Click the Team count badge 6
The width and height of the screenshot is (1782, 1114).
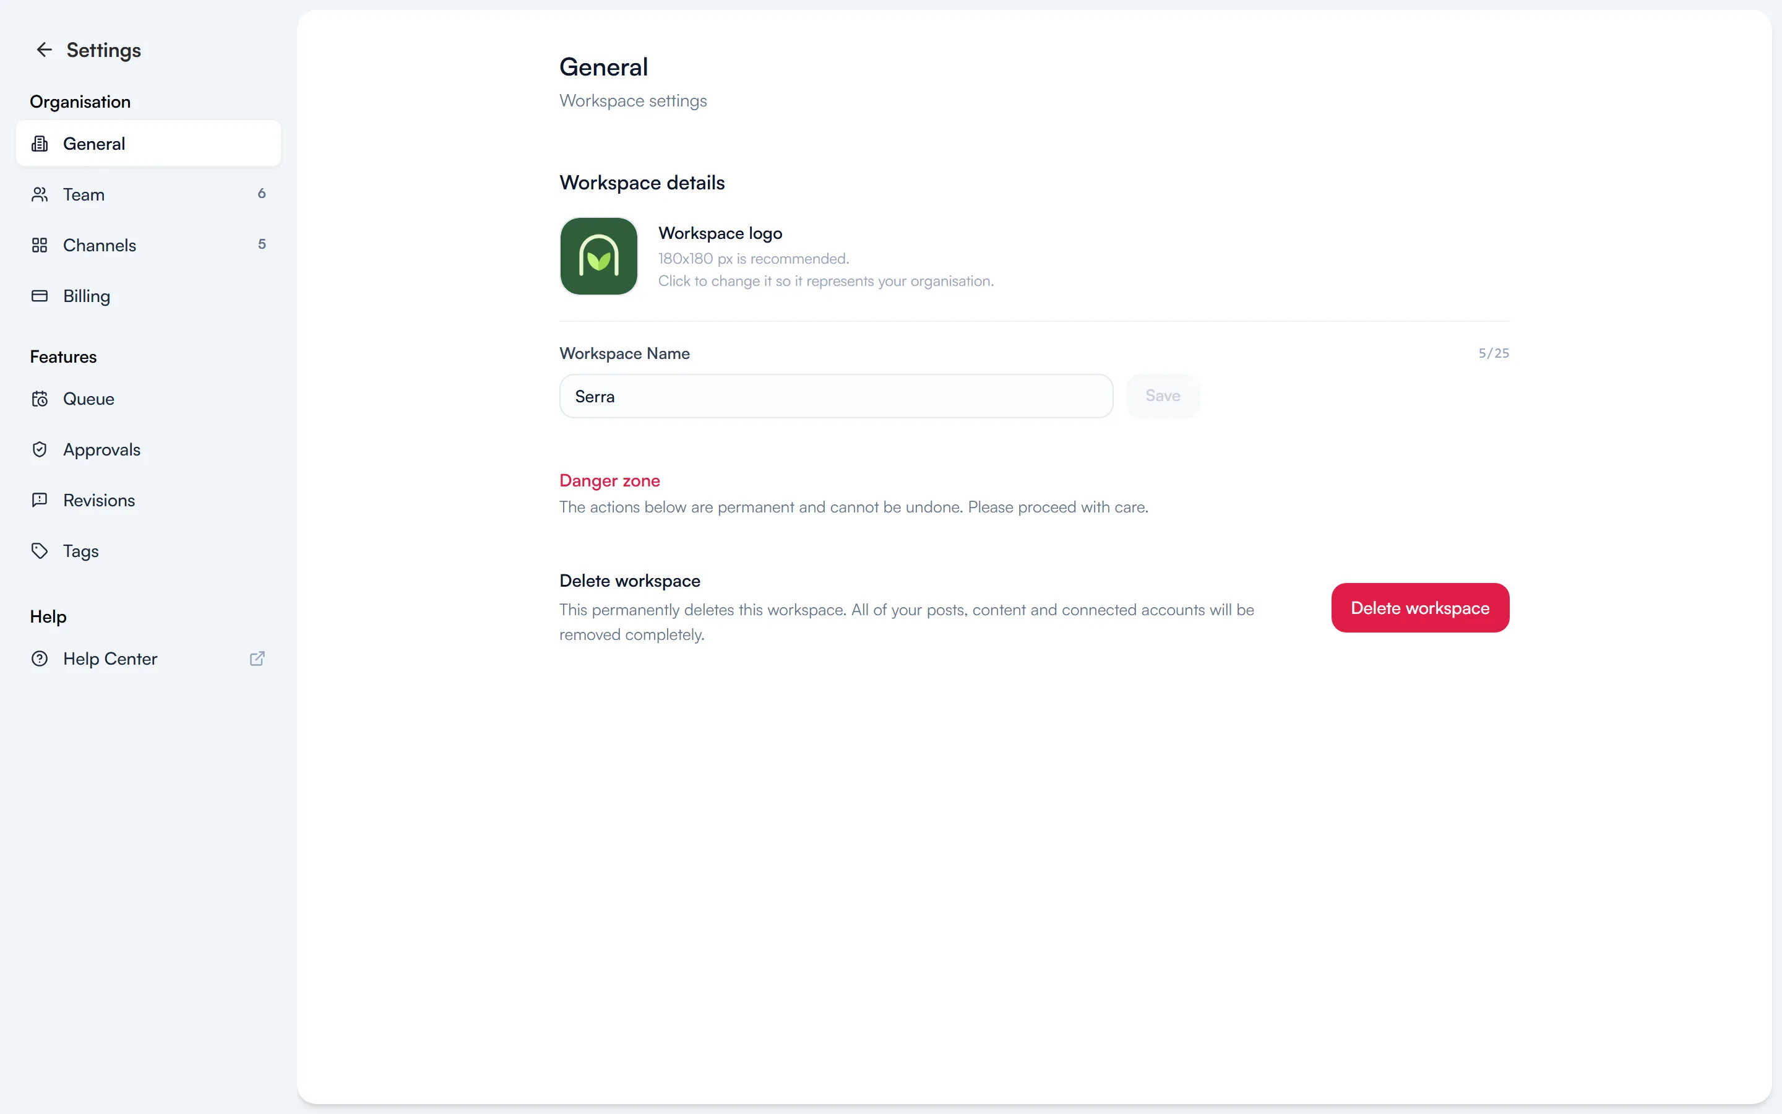point(261,194)
